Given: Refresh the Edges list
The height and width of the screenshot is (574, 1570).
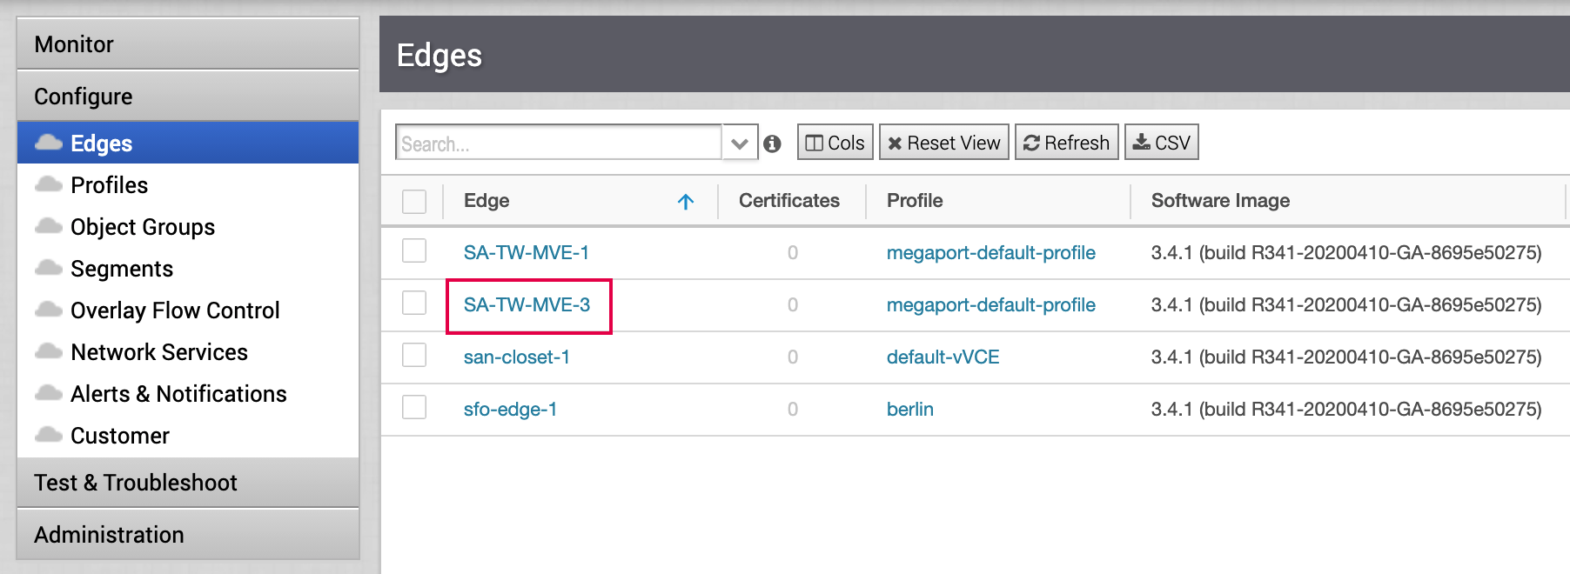Looking at the screenshot, I should coord(1066,143).
